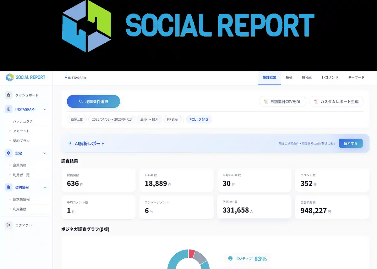Click the Instagram icon in sidebar
Image resolution: width=377 pixels, height=269 pixels.
8,109
